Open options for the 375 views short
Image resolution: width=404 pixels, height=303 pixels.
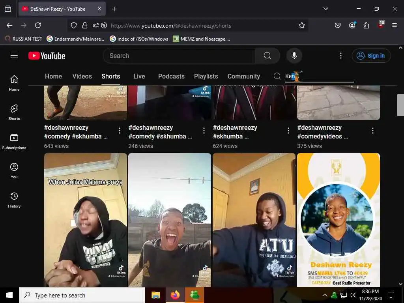coord(372,131)
